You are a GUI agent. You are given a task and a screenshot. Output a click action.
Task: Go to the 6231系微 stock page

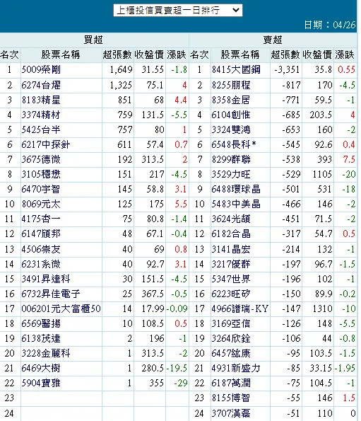point(41,264)
